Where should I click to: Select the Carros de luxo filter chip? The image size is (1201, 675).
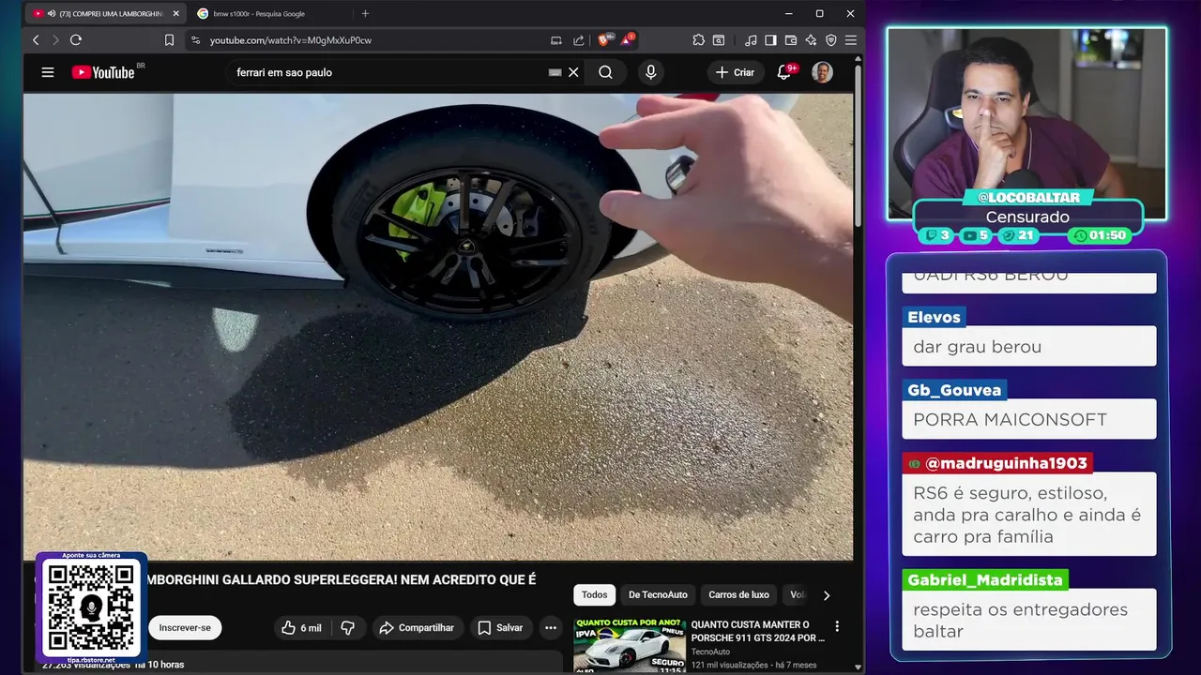click(738, 594)
